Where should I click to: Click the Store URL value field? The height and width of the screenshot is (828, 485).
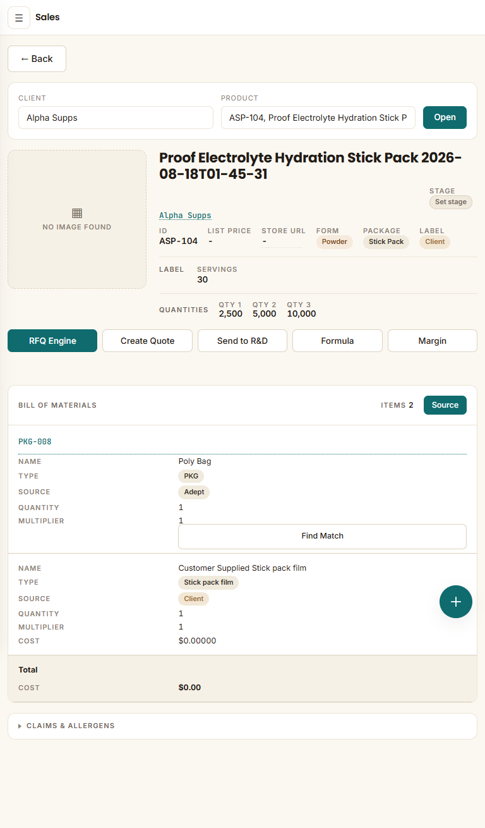[282, 241]
